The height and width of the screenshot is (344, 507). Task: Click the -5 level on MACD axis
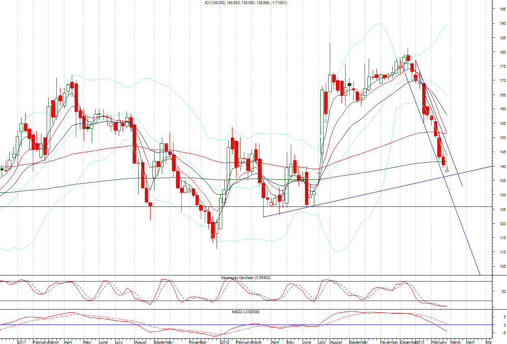click(502, 333)
